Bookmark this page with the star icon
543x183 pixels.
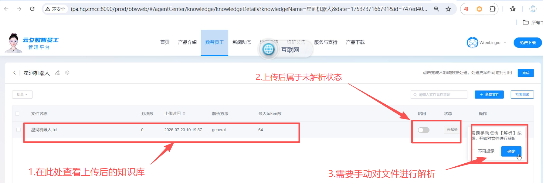tap(448, 9)
